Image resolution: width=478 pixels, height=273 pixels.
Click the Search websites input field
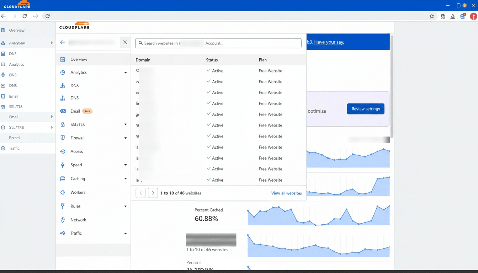218,43
